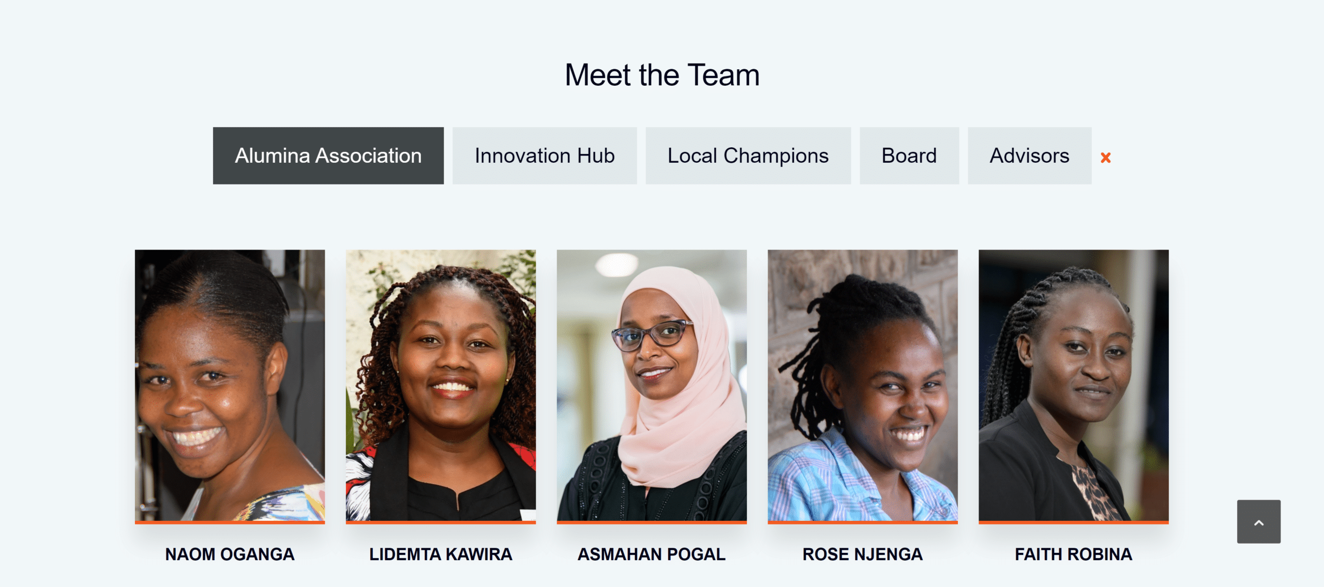
Task: Open Rose Njenga's portrait image
Action: [x=863, y=385]
